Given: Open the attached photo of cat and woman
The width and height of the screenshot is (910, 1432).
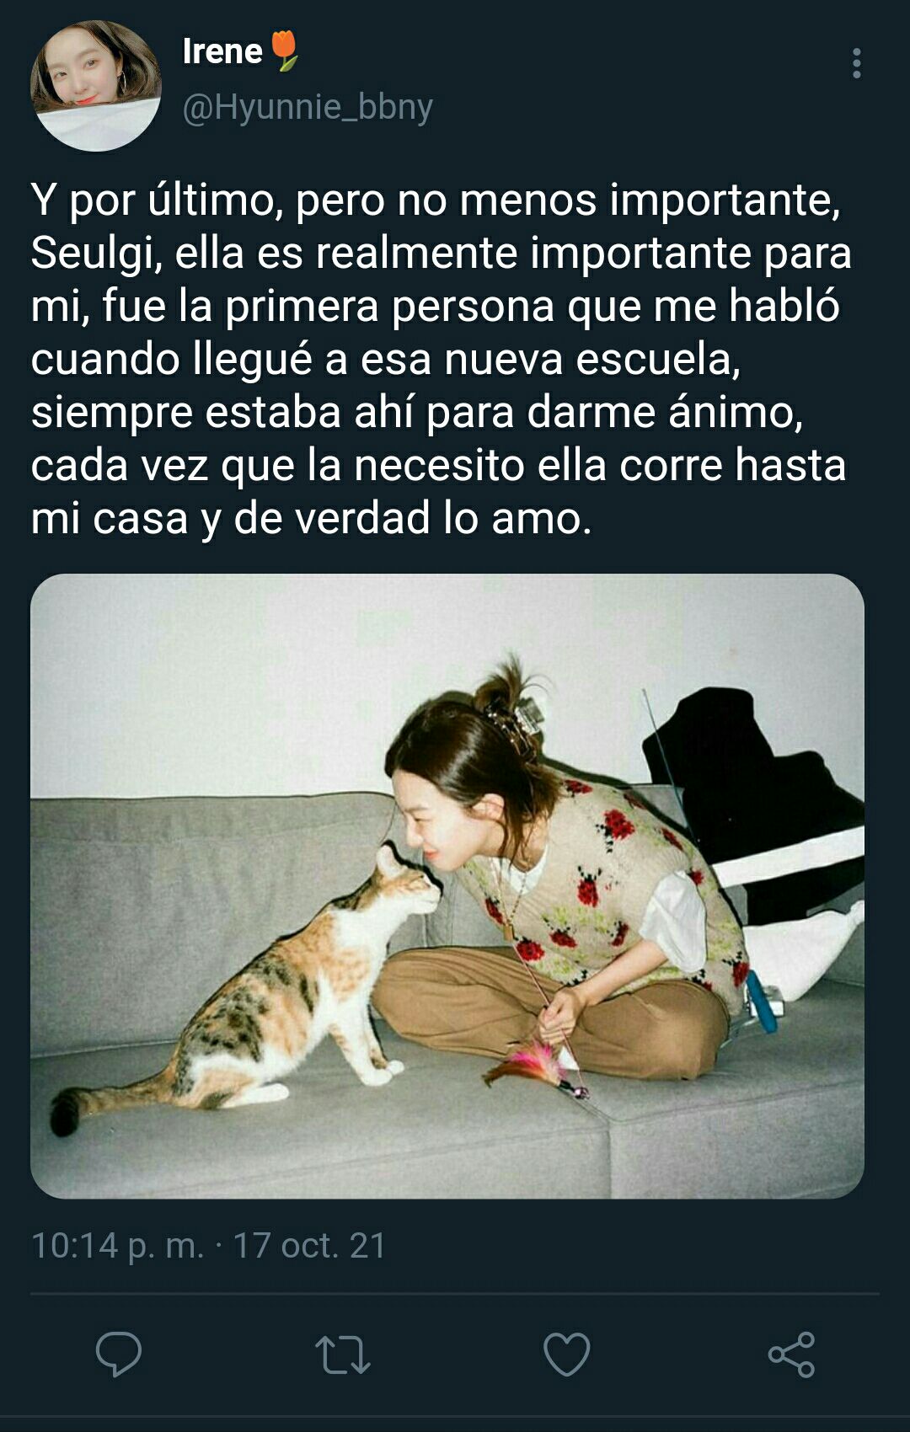Looking at the screenshot, I should point(447,886).
